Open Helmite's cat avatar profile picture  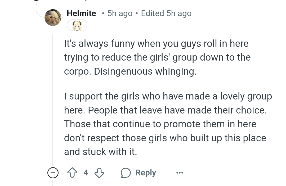[x=53, y=17]
